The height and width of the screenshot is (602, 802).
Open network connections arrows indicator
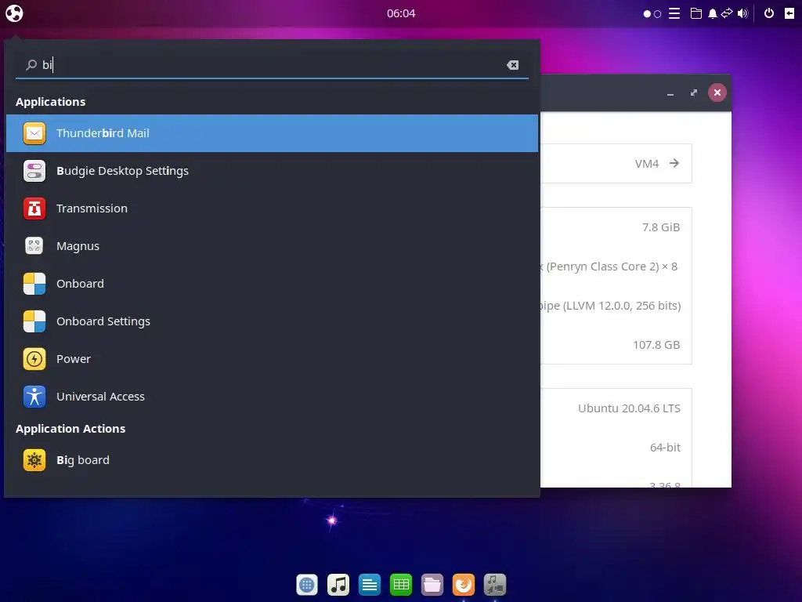click(727, 13)
